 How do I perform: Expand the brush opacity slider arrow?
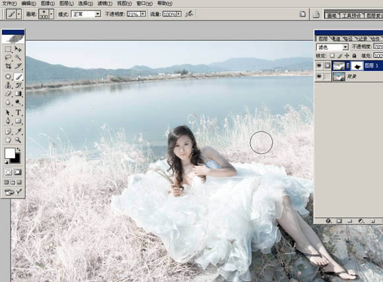tap(143, 14)
